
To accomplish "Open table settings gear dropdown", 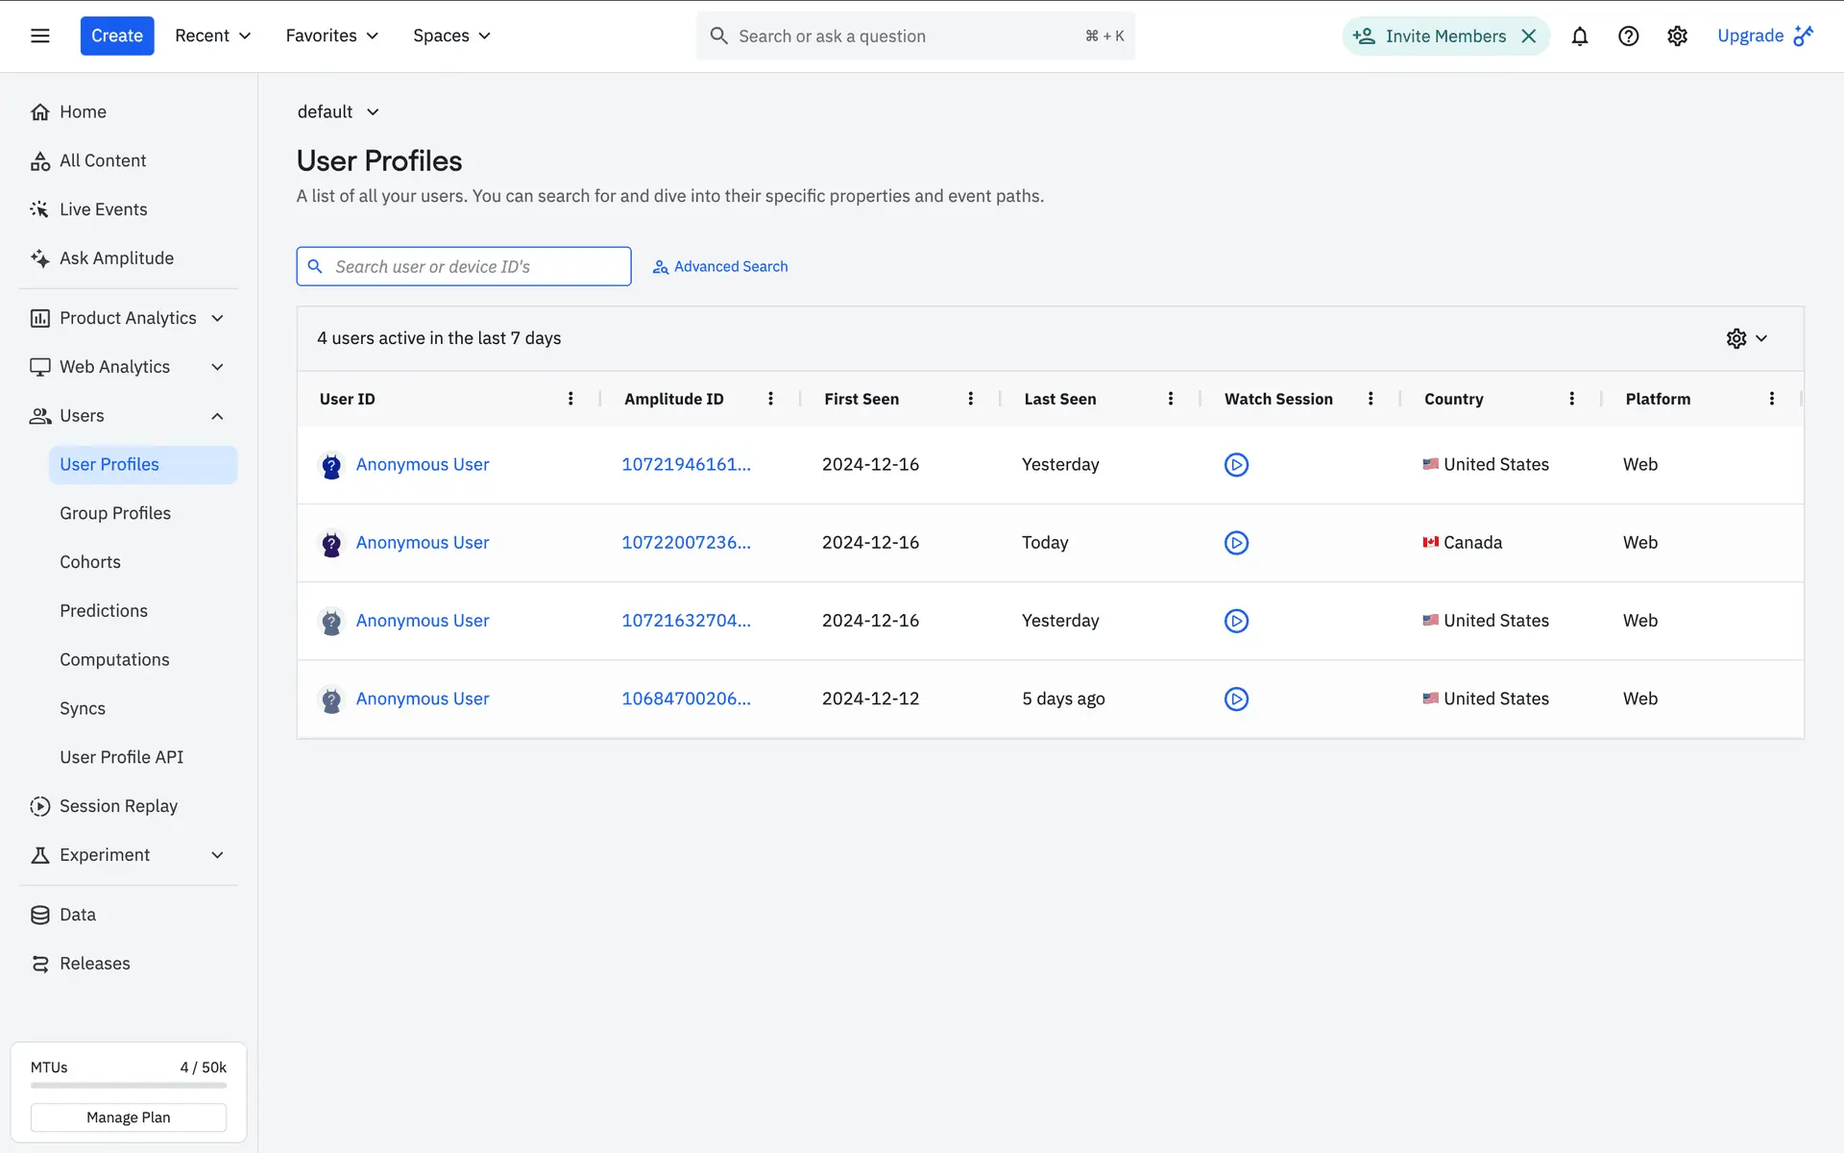I will [1746, 338].
